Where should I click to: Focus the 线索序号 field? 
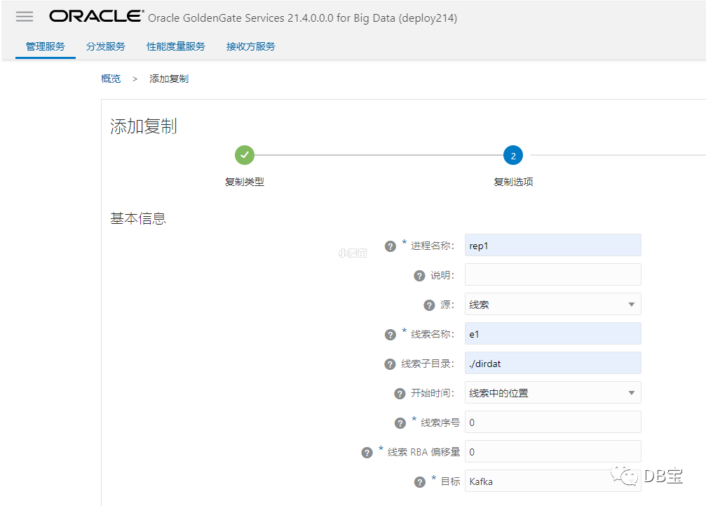pos(553,422)
